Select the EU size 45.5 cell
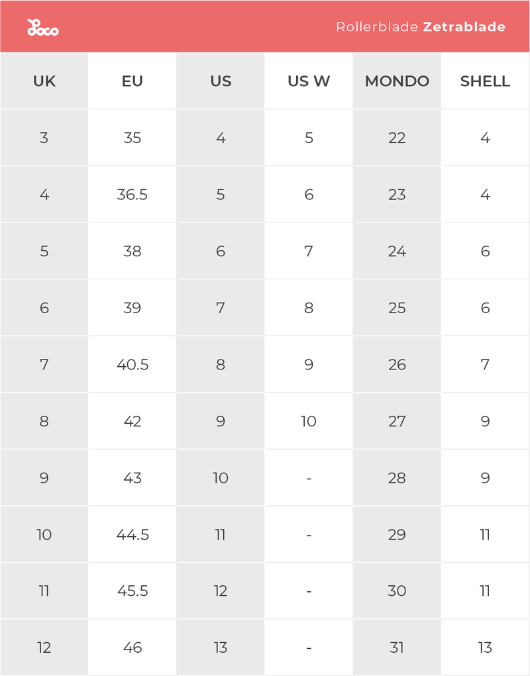 [x=132, y=591]
